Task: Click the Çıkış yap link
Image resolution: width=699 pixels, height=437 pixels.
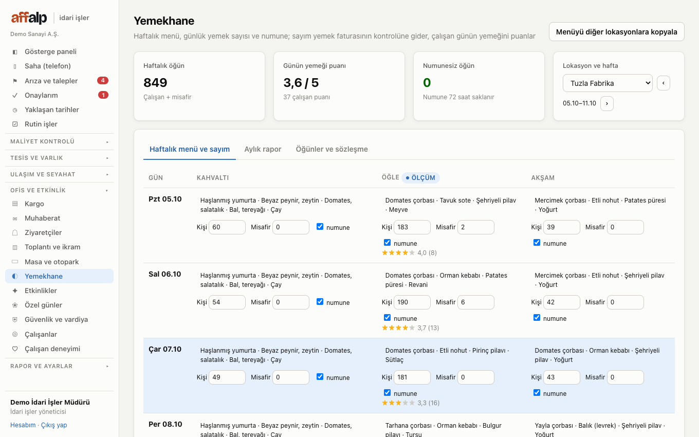Action: click(54, 425)
